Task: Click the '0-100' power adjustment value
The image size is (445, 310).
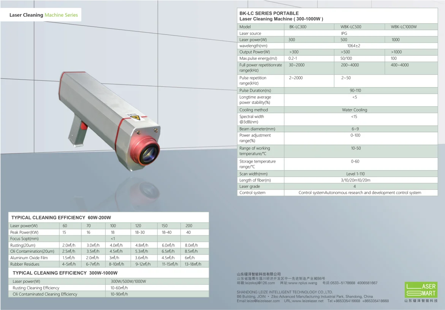Action: pyautogui.click(x=355, y=135)
